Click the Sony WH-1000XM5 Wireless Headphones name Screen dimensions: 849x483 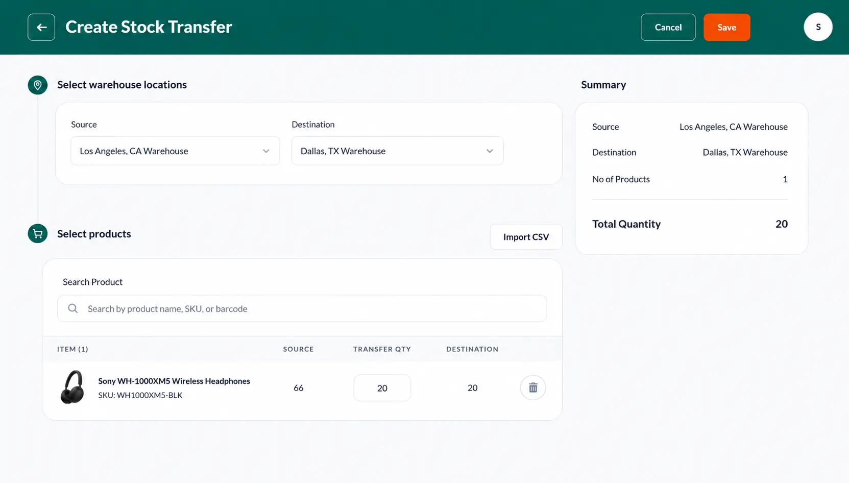(174, 381)
